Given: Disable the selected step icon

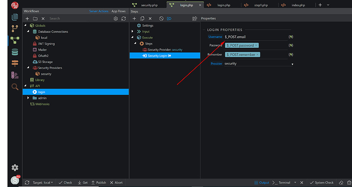Looking at the screenshot, I should click(x=161, y=19).
